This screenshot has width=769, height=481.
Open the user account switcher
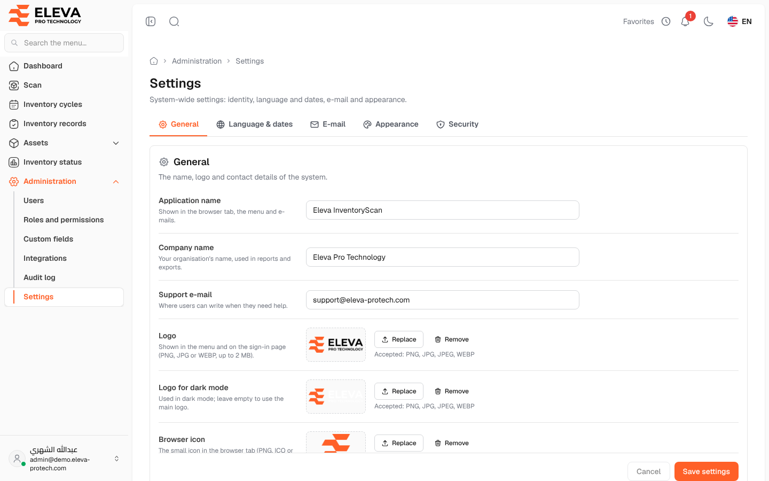click(x=64, y=459)
